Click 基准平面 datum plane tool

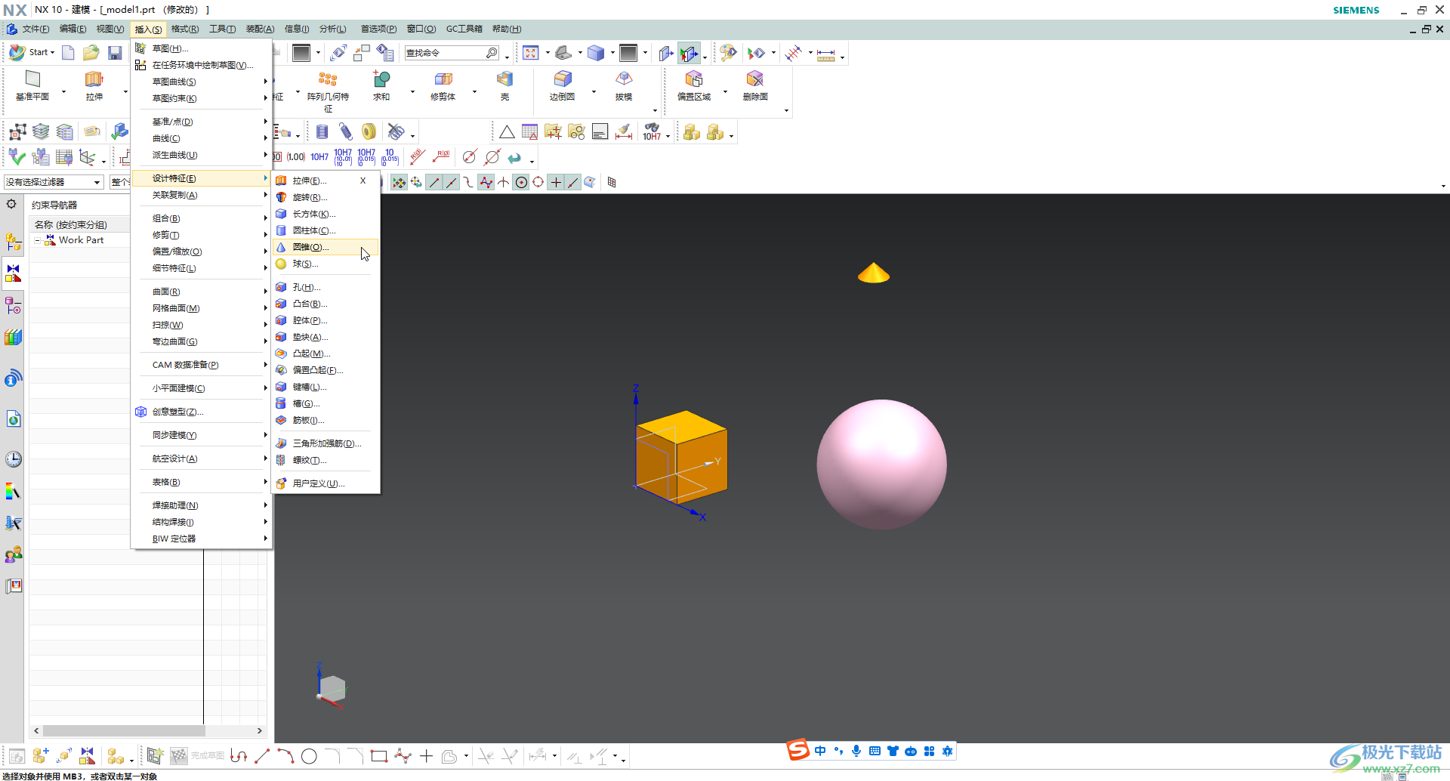point(32,85)
